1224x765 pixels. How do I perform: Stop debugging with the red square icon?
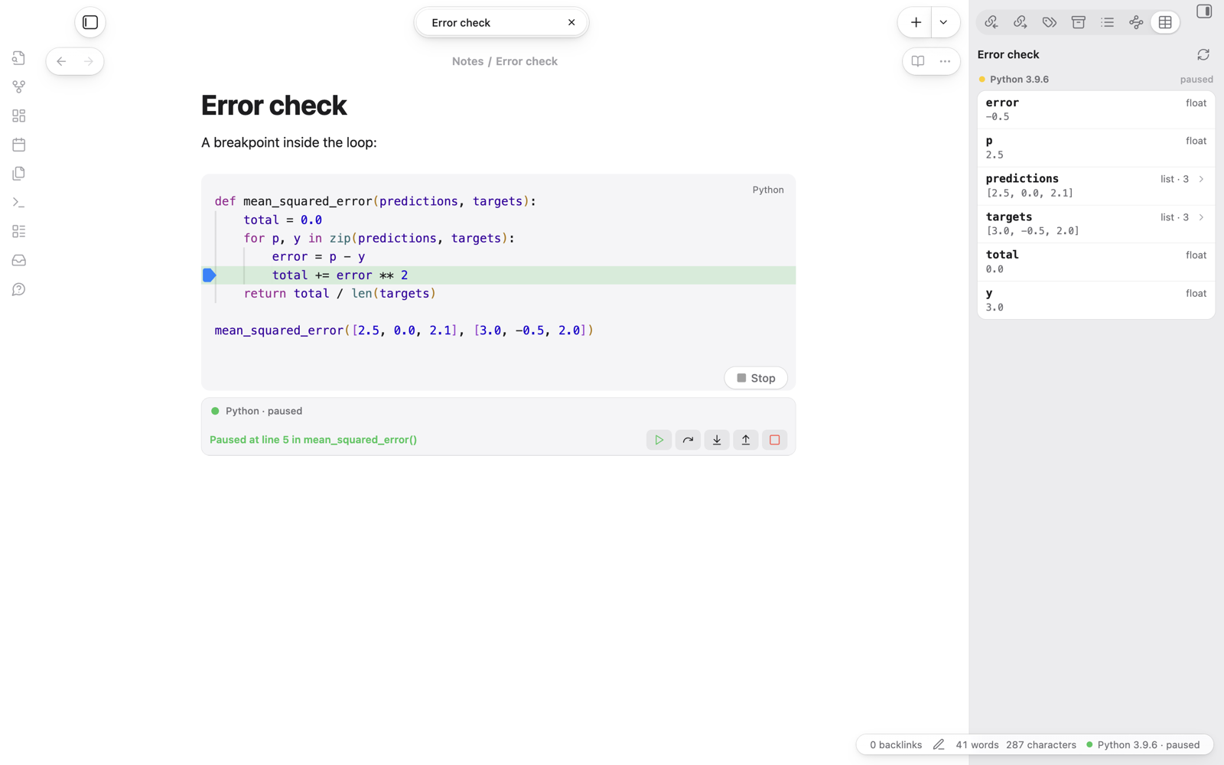[775, 440]
